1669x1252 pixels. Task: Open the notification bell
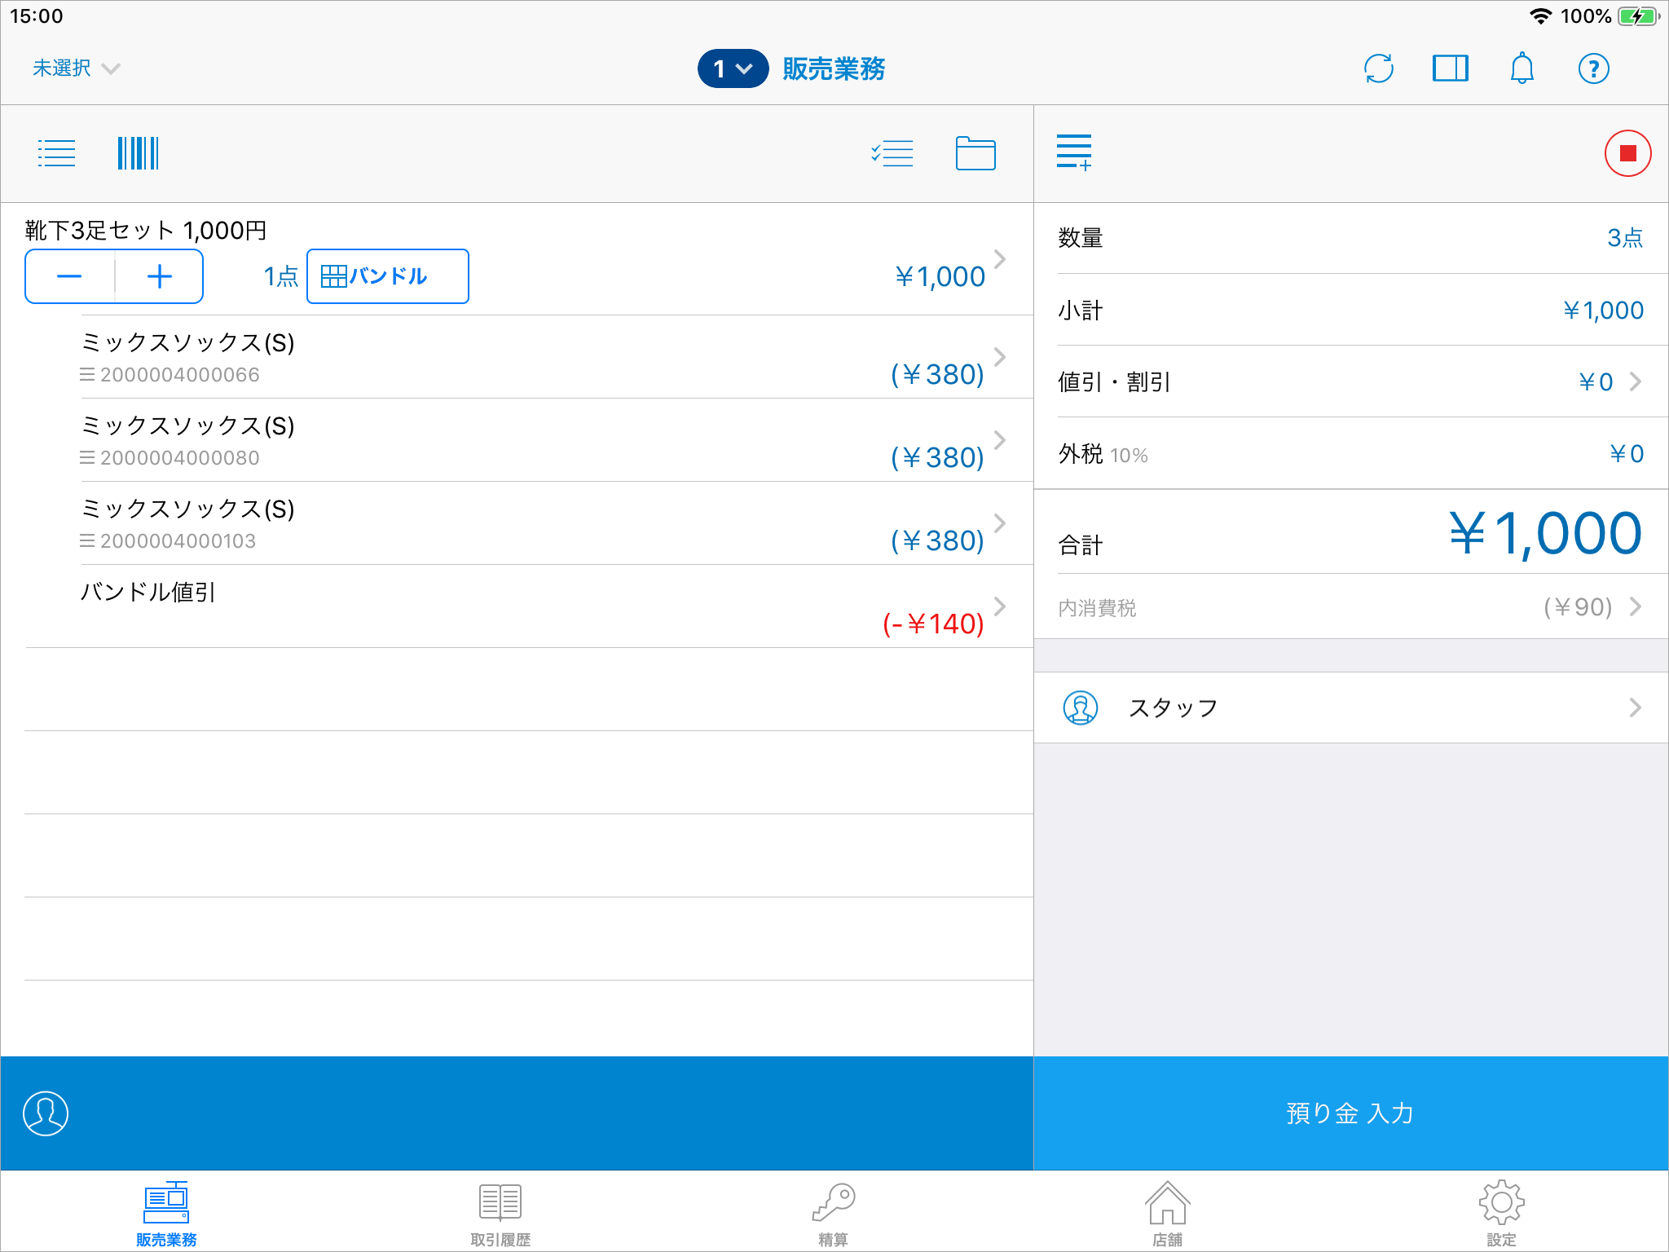(1521, 68)
